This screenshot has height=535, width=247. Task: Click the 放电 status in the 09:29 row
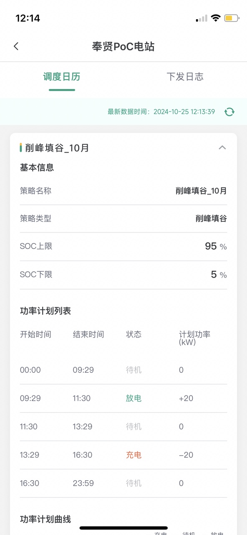pyautogui.click(x=133, y=398)
